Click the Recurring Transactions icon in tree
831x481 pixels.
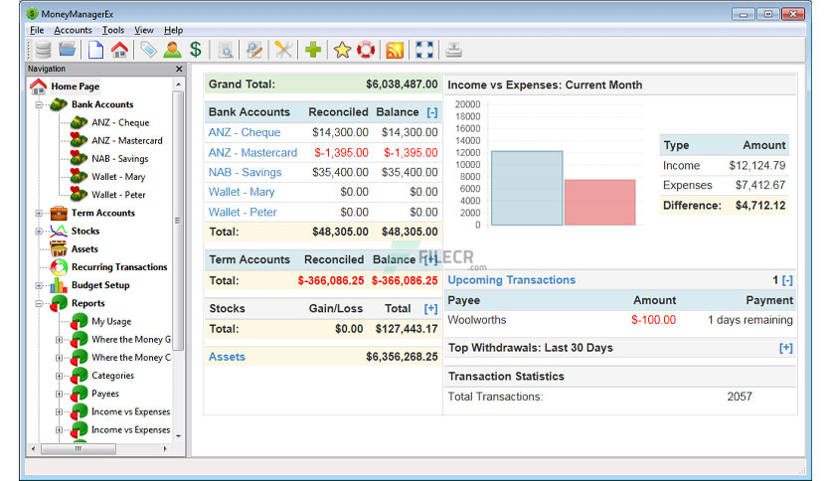(59, 267)
